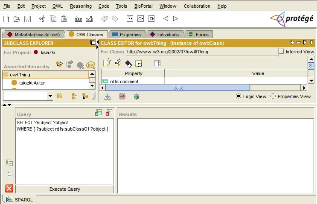This screenshot has width=317, height=204.
Task: Open the File menu
Action: 7,6
